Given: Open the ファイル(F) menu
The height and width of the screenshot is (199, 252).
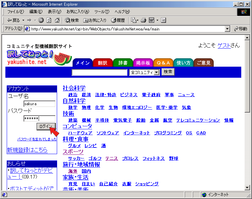Looking at the screenshot, I should (15, 12).
